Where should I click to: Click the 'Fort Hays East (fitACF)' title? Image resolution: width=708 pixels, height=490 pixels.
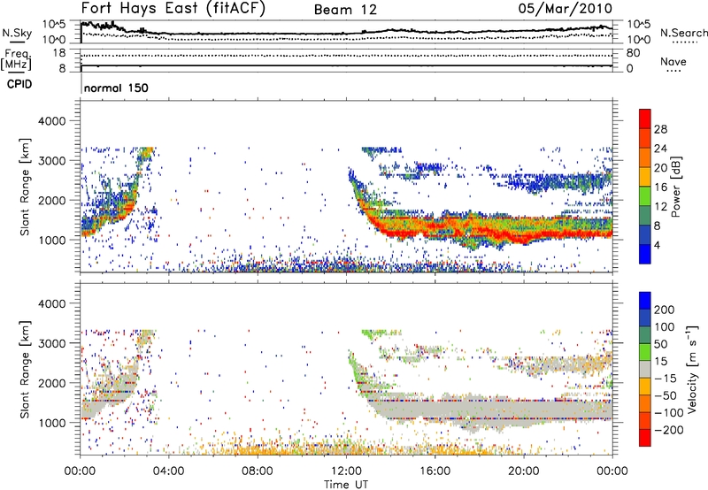click(x=173, y=8)
